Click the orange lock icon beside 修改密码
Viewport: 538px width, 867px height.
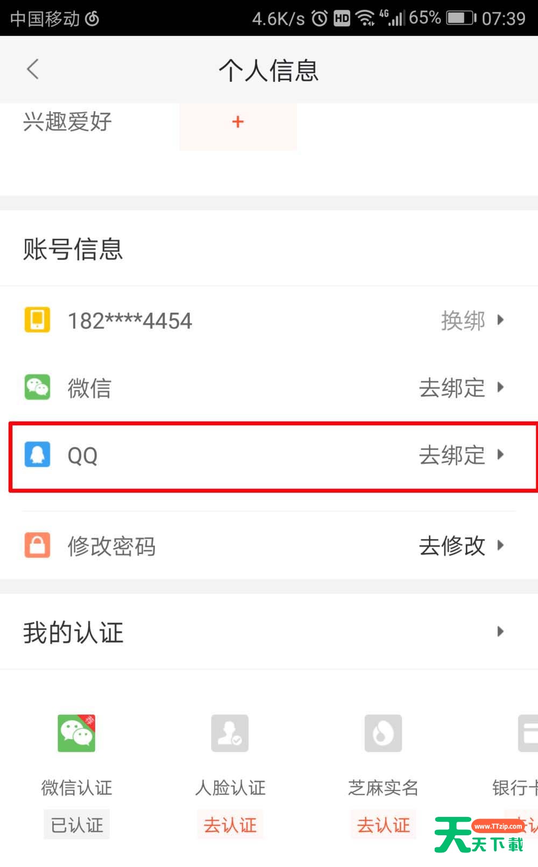[x=37, y=546]
